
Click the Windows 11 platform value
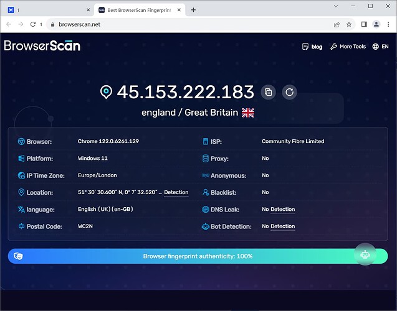[93, 158]
